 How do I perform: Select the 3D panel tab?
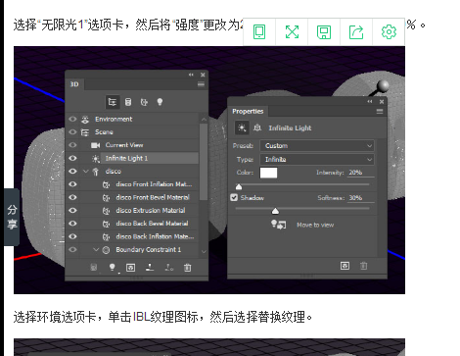(x=74, y=84)
